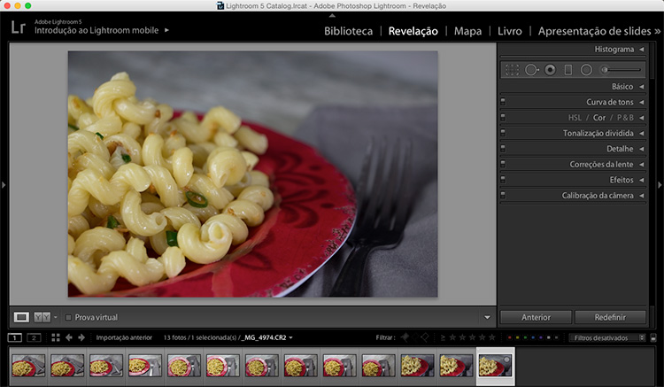The width and height of the screenshot is (664, 387).
Task: Toggle the Efeitos panel on/off switch
Action: point(503,179)
